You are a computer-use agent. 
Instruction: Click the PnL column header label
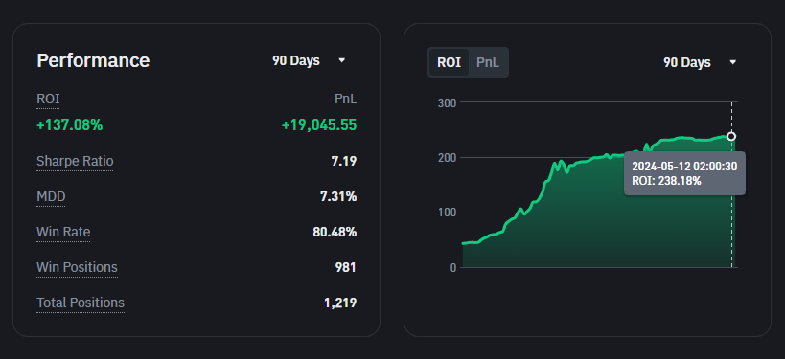pyautogui.click(x=346, y=99)
